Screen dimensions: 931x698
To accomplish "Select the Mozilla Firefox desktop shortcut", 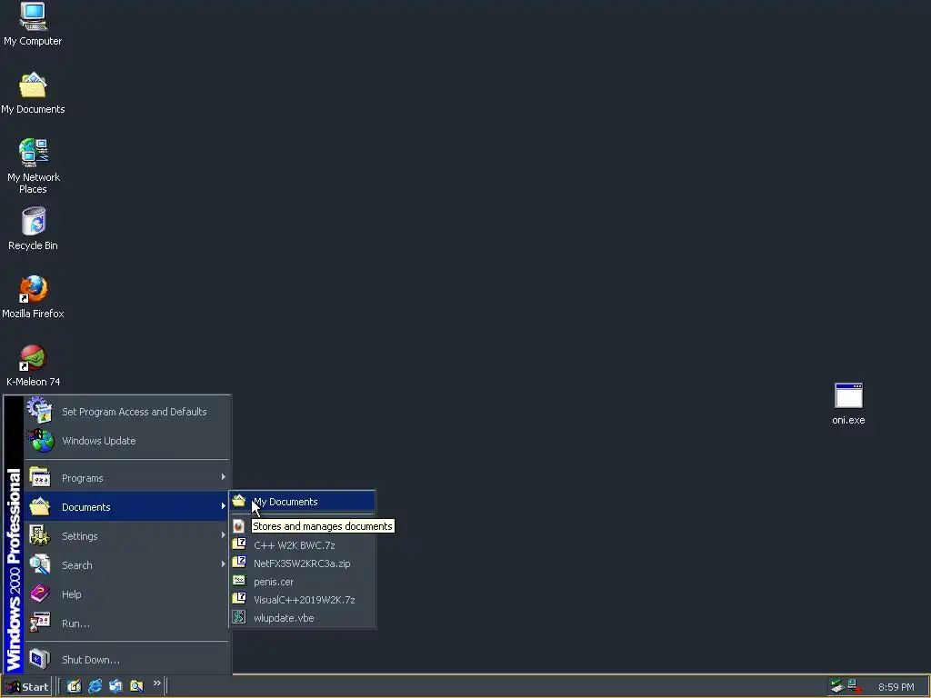I will (x=33, y=297).
